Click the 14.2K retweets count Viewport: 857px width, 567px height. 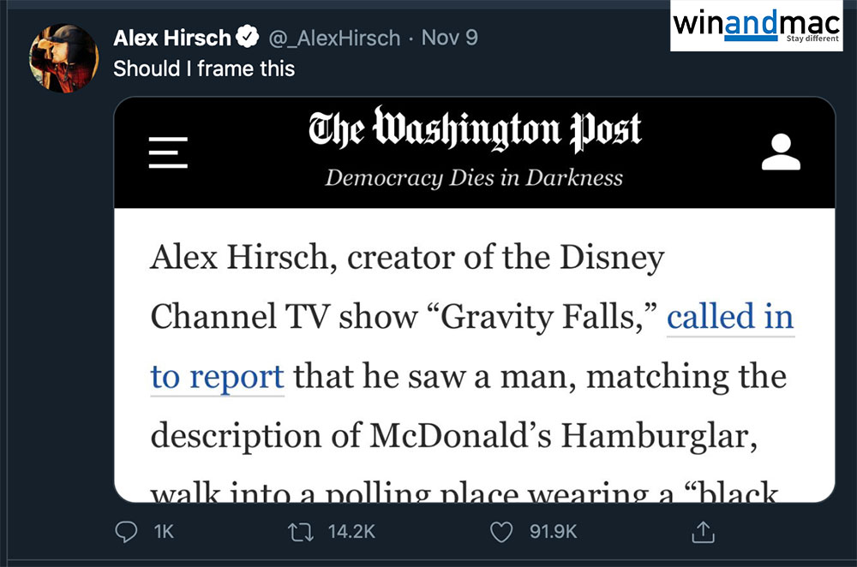pos(351,532)
